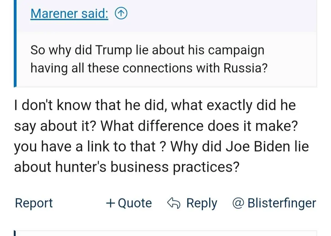Click the reply line starting "I don't know"
331x236 pixels.
[x=155, y=105]
